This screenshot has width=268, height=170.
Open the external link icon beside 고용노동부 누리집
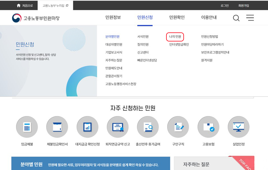pyautogui.click(x=67, y=6)
